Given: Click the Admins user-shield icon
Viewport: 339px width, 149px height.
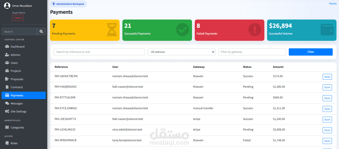Looking at the screenshot, I should pos(7,55).
